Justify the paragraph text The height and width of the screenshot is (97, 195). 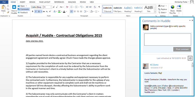coord(81,11)
